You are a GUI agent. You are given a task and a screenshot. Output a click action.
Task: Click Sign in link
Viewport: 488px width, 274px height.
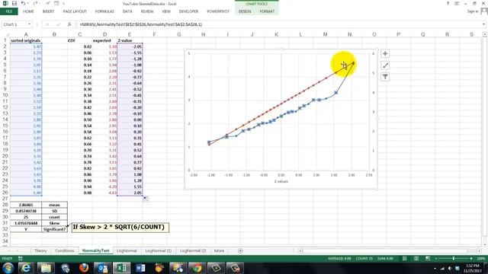point(473,11)
